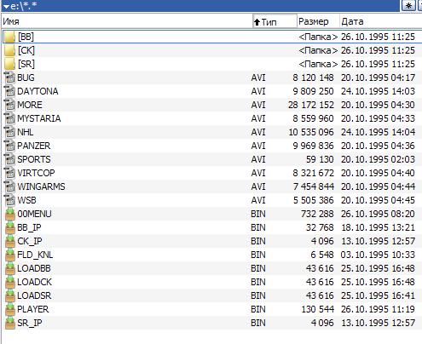Select the [CK] folder name
The width and height of the screenshot is (422, 344).
click(26, 50)
